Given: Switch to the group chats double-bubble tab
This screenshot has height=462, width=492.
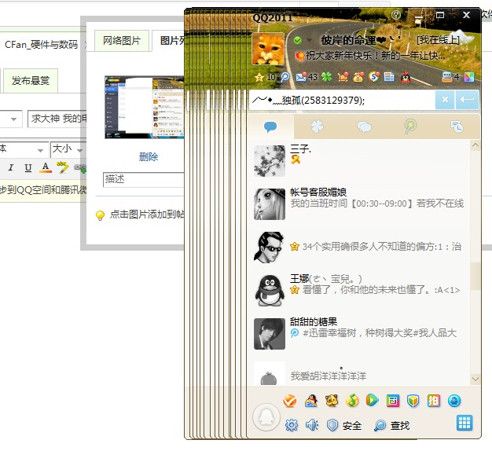Looking at the screenshot, I should point(364,126).
